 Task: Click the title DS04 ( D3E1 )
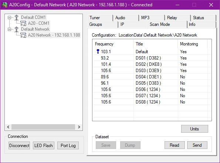148,77
